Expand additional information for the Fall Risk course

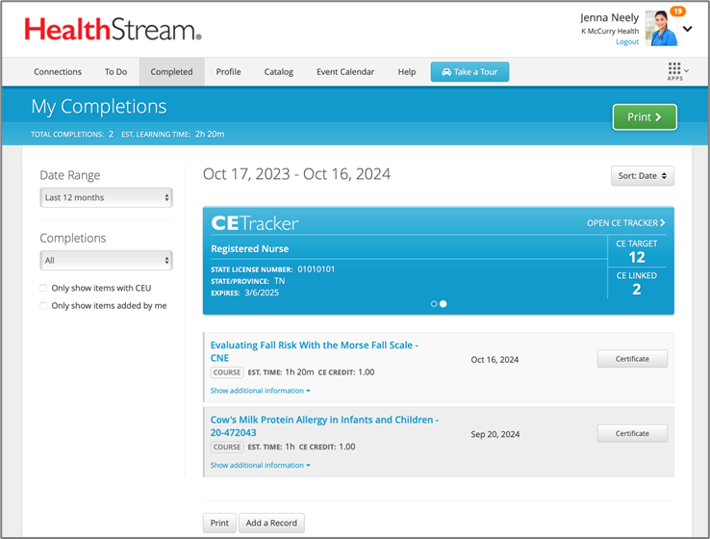point(261,391)
